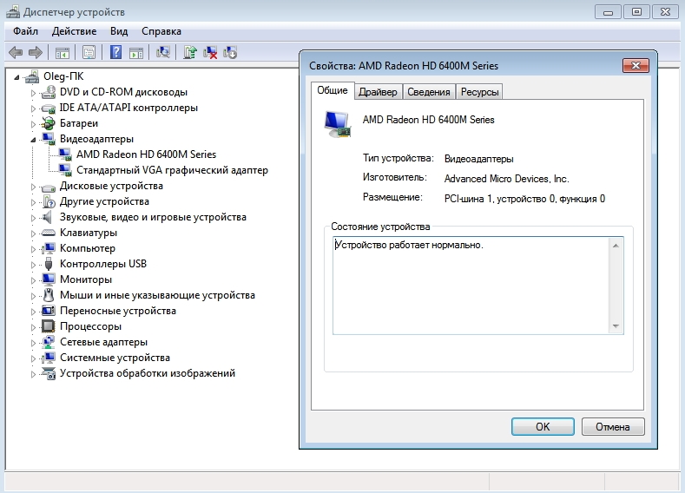Expand the Системные устройства node
Screen dimensions: 685x493
pyautogui.click(x=33, y=358)
